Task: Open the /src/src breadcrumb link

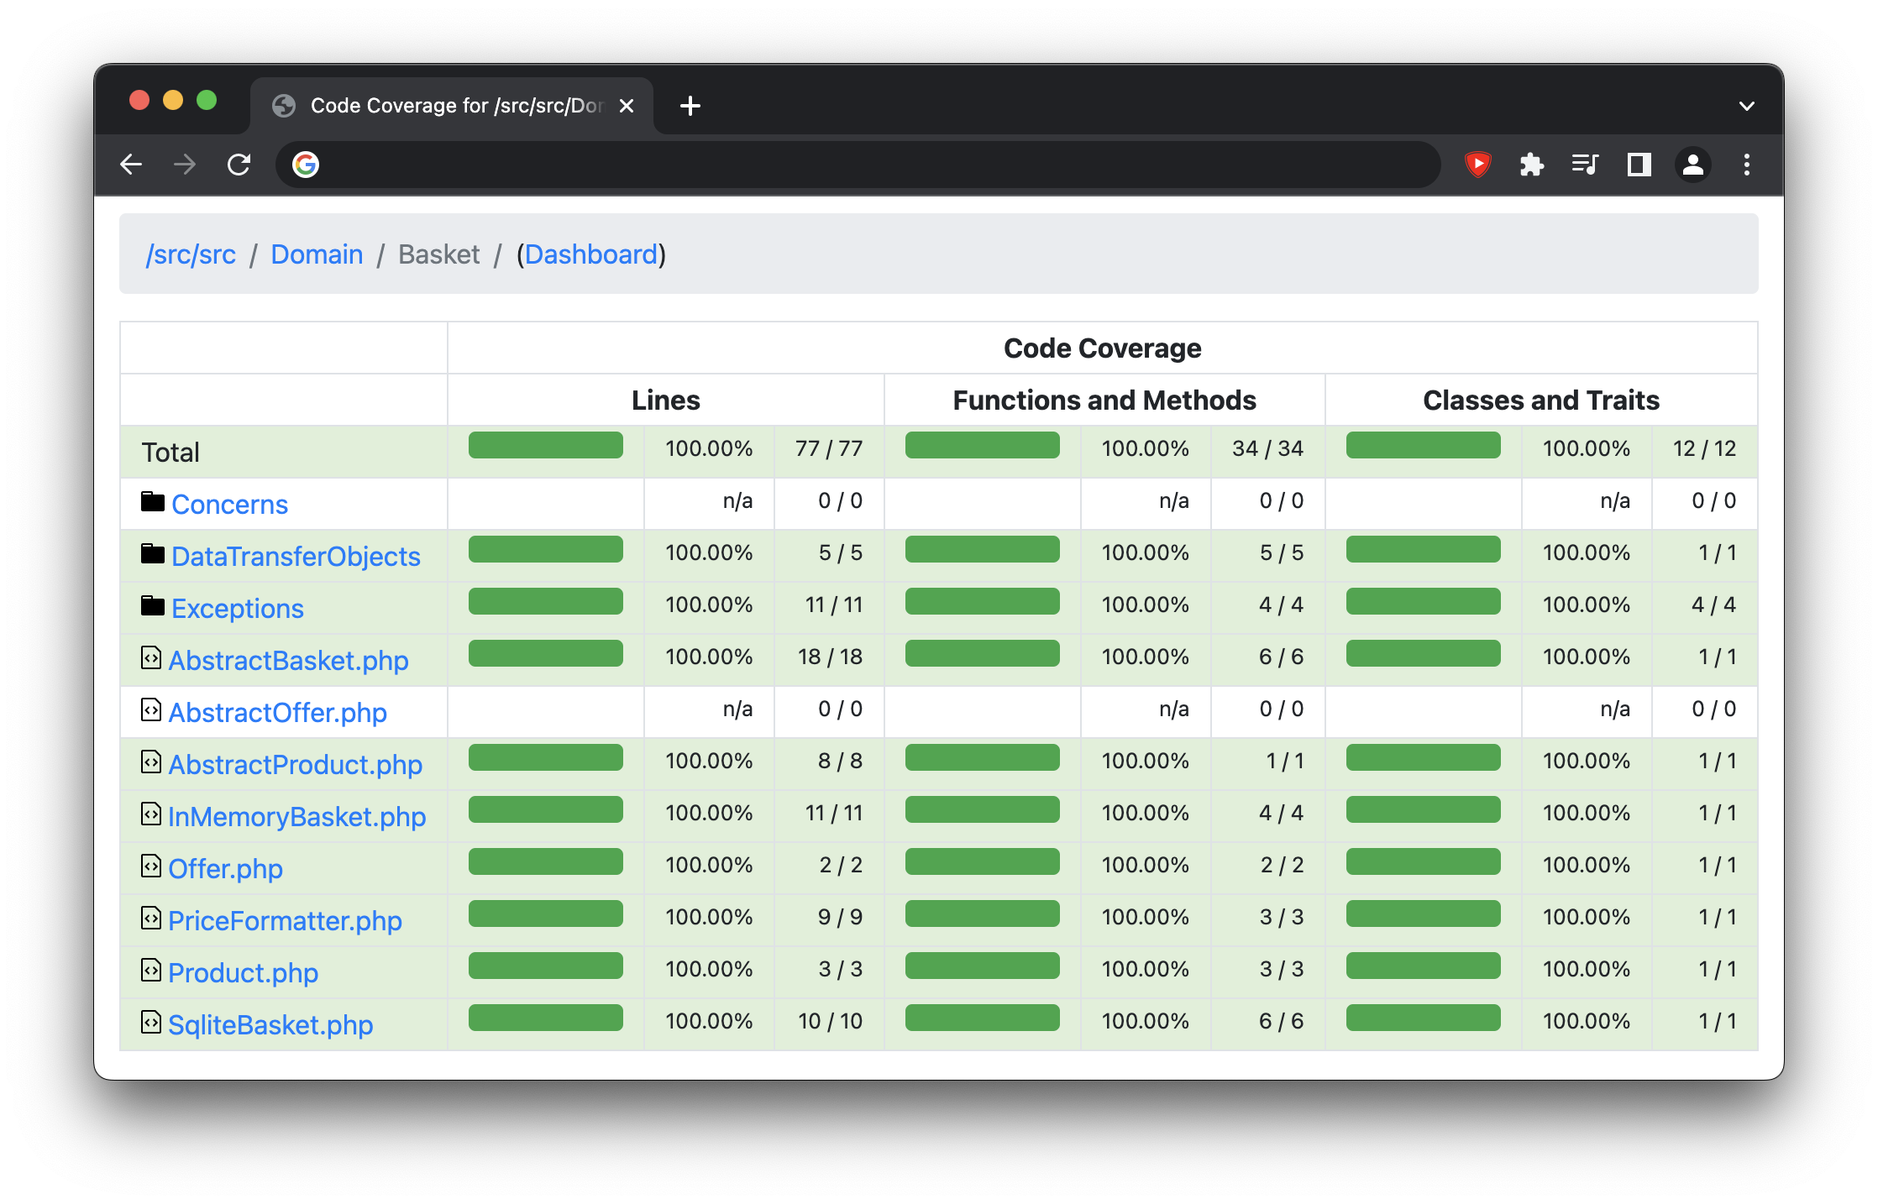Action: pyautogui.click(x=191, y=254)
